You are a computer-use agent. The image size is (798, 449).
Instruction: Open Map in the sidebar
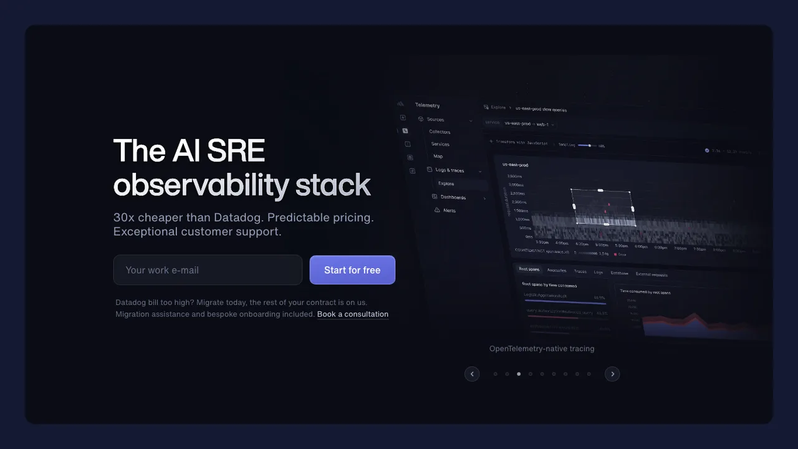[x=438, y=157]
